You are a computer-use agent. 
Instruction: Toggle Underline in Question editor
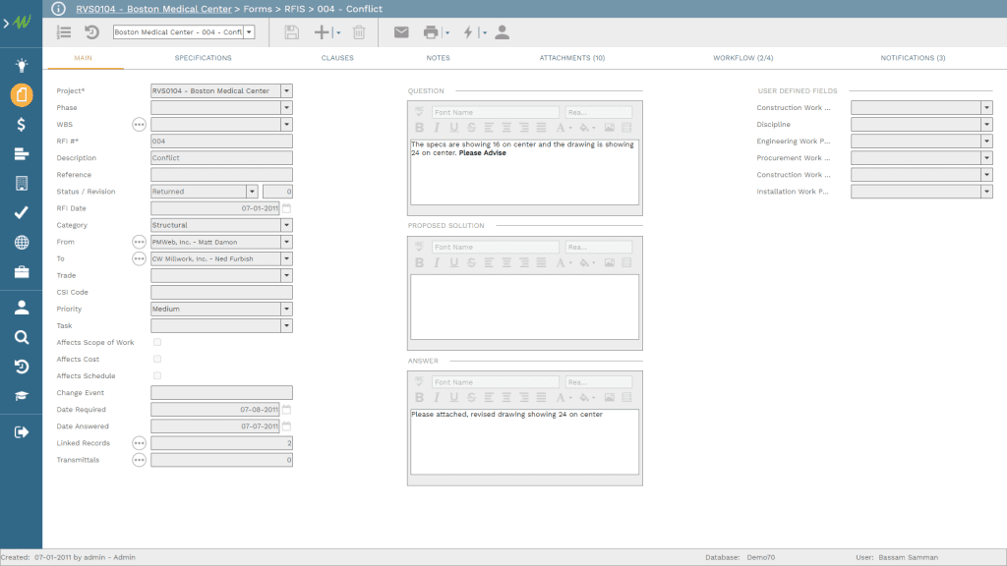click(x=454, y=128)
